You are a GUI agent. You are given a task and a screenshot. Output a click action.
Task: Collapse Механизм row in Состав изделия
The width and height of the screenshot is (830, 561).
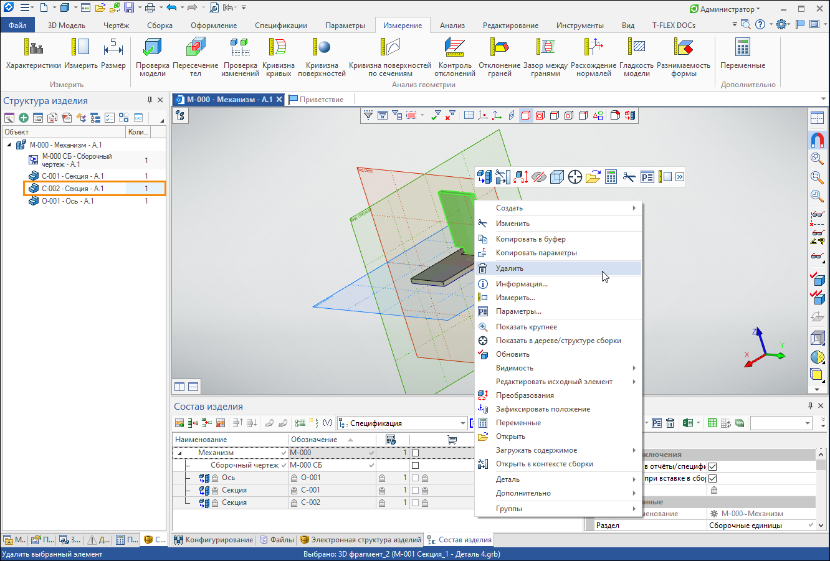[x=180, y=453]
